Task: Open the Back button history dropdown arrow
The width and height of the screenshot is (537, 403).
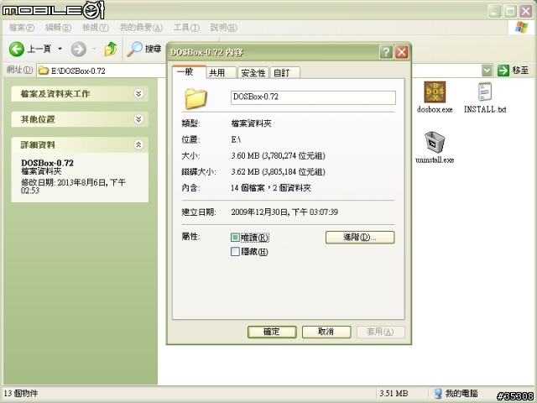Action: tap(60, 49)
